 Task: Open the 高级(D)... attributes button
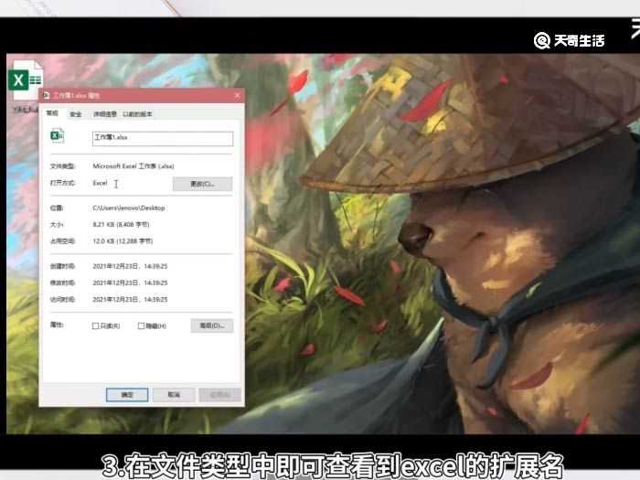pos(212,325)
